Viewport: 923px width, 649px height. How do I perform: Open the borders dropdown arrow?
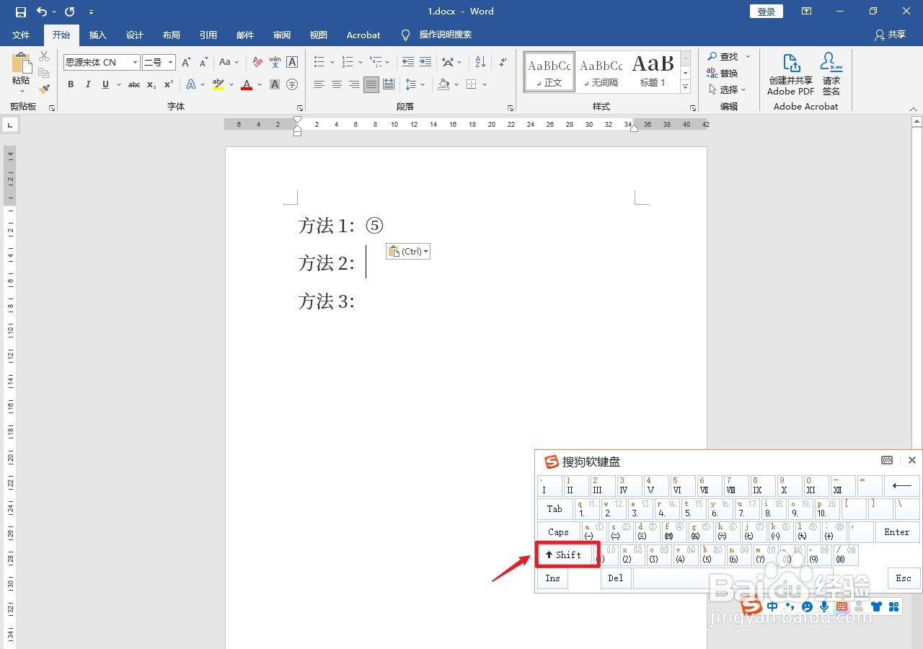(x=485, y=84)
